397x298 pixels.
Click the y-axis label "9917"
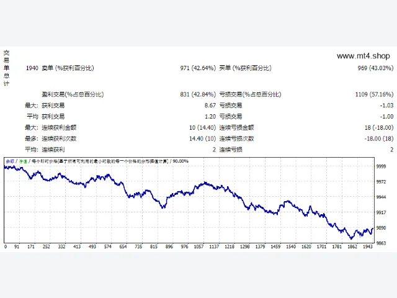point(381,212)
